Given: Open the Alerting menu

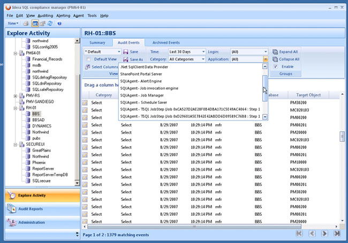Looking at the screenshot, I should tap(63, 16).
